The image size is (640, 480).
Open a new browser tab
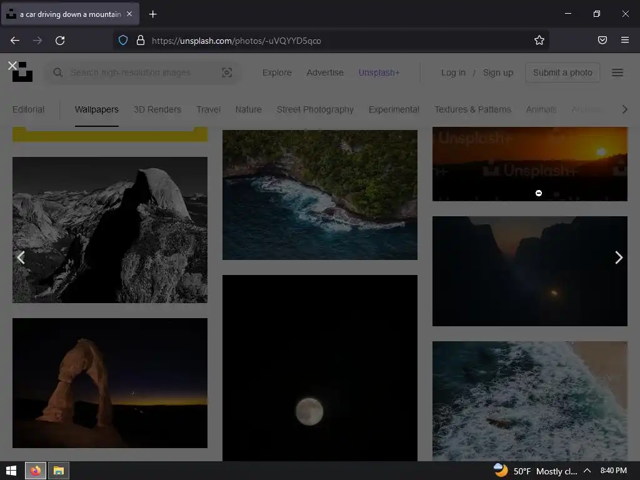click(x=152, y=14)
